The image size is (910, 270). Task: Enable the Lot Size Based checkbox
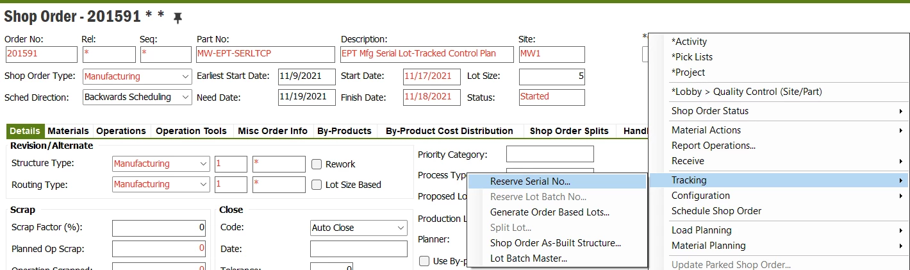[317, 185]
